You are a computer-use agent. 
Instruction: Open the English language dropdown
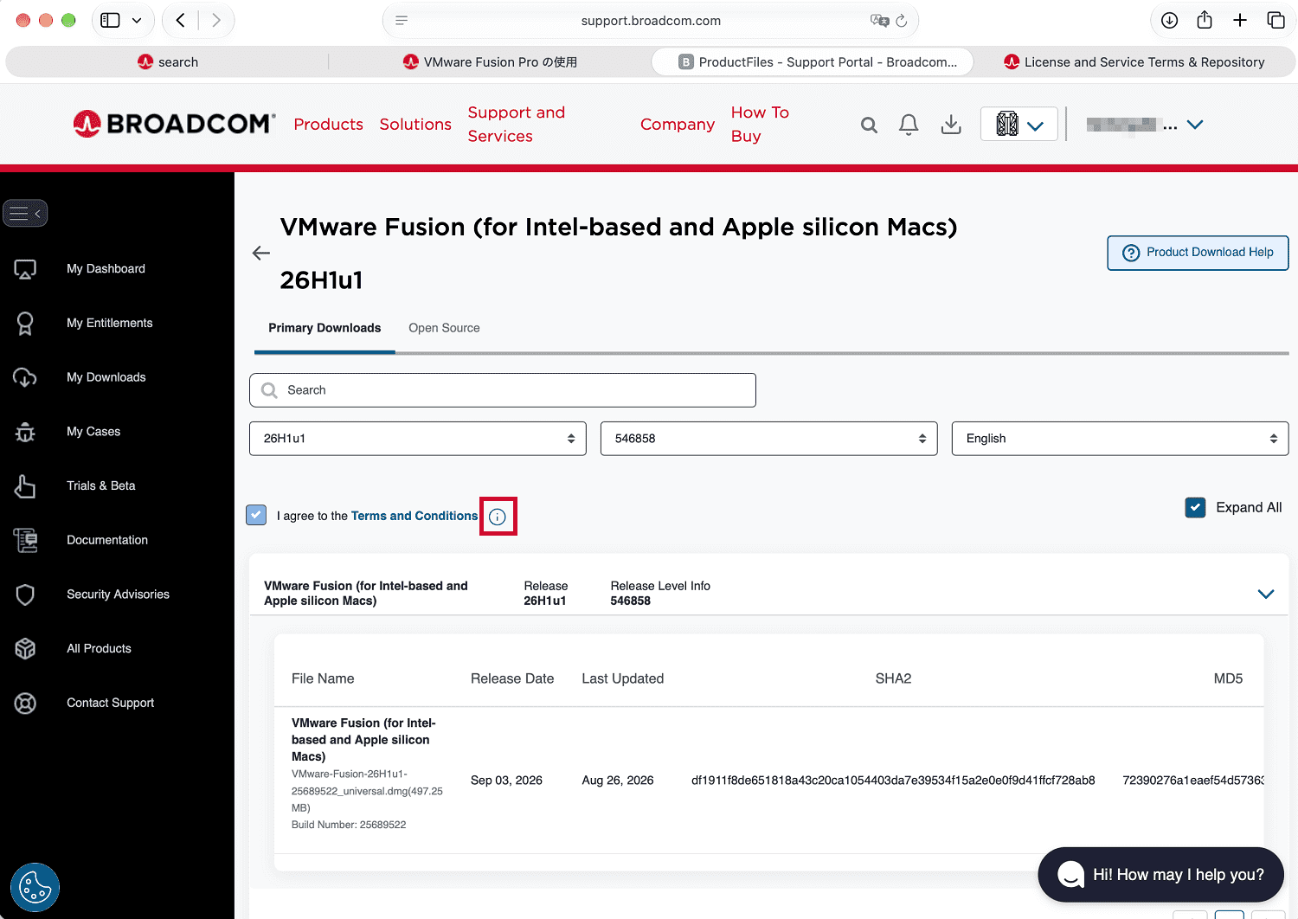pos(1120,439)
